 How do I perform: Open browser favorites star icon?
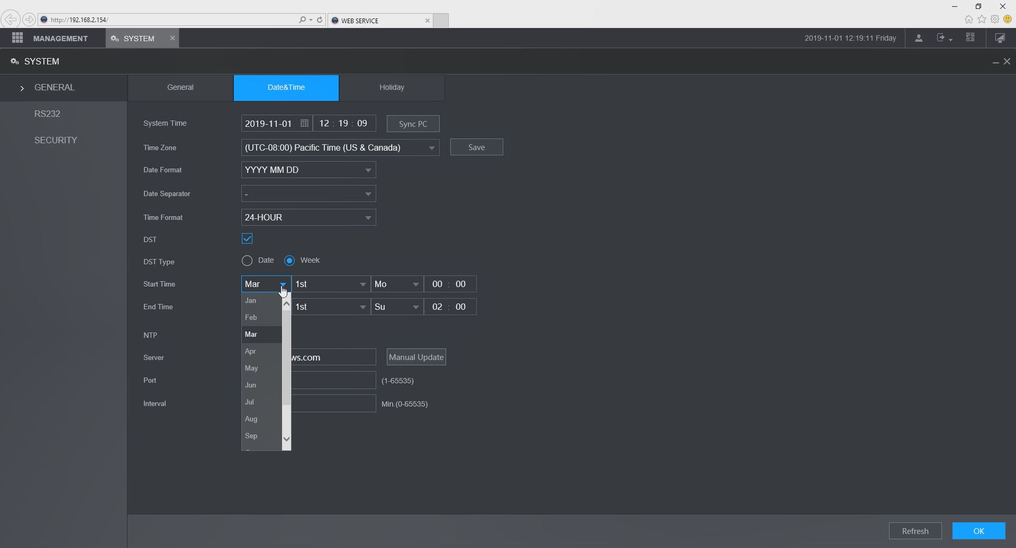(x=982, y=19)
